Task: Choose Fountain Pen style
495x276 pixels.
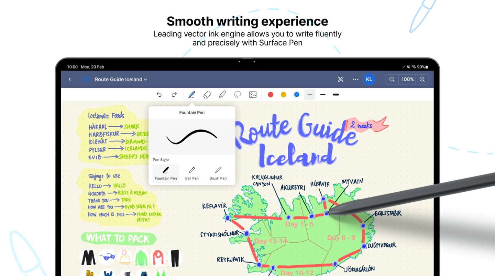Action: [x=166, y=173]
